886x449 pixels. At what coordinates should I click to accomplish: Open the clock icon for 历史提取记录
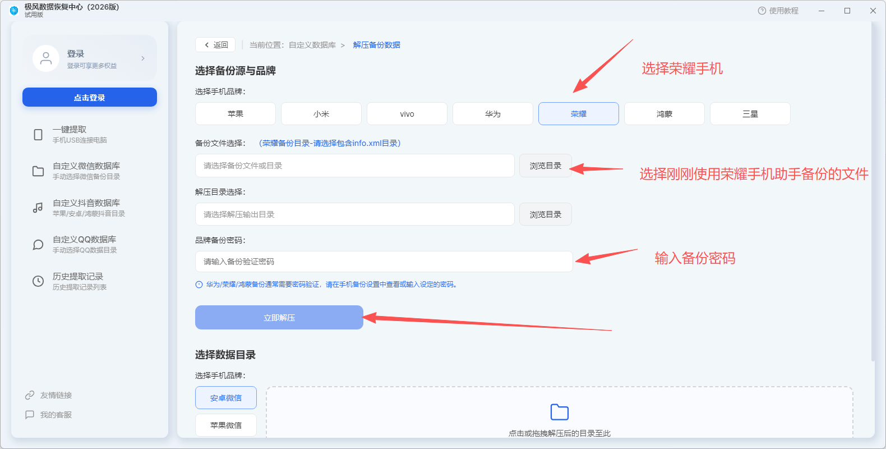pyautogui.click(x=38, y=281)
